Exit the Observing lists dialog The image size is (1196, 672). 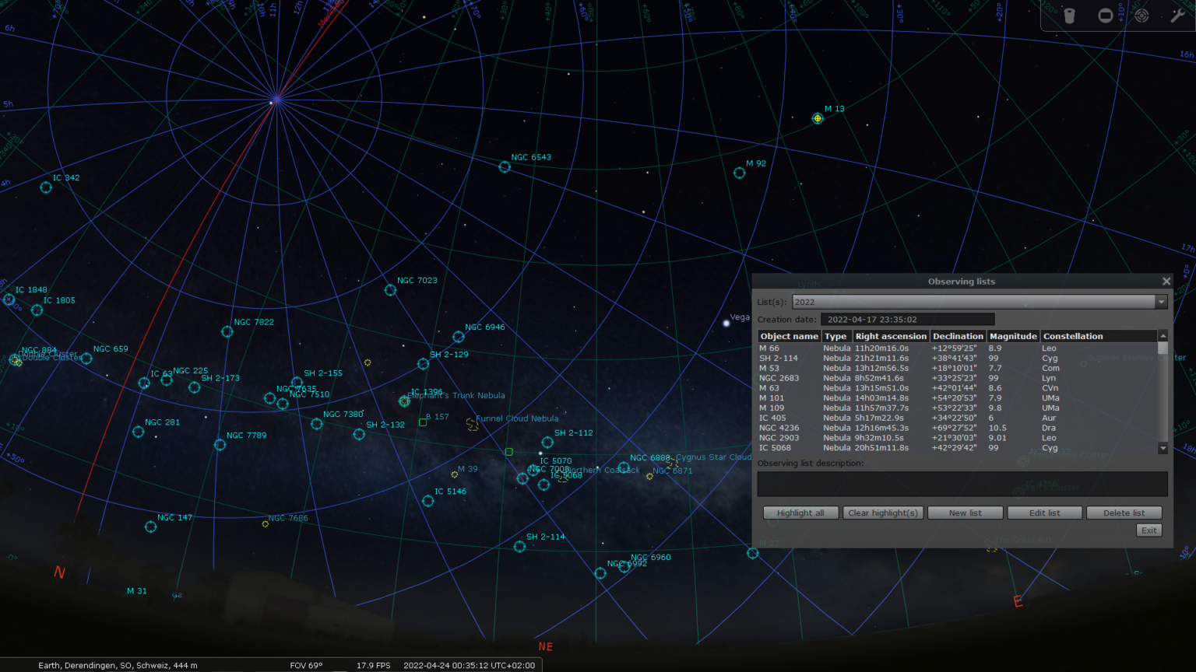(x=1149, y=530)
